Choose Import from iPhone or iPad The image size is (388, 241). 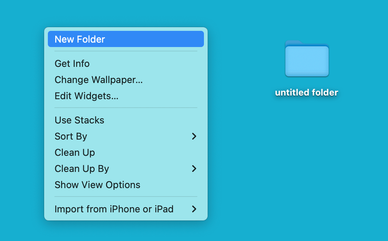pyautogui.click(x=114, y=209)
